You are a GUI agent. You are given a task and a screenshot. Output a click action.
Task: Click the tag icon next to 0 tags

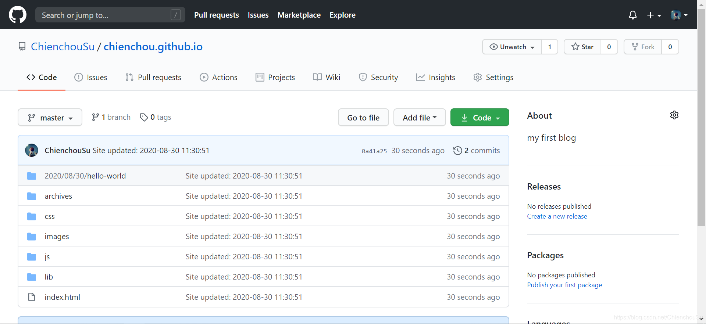[x=144, y=117]
